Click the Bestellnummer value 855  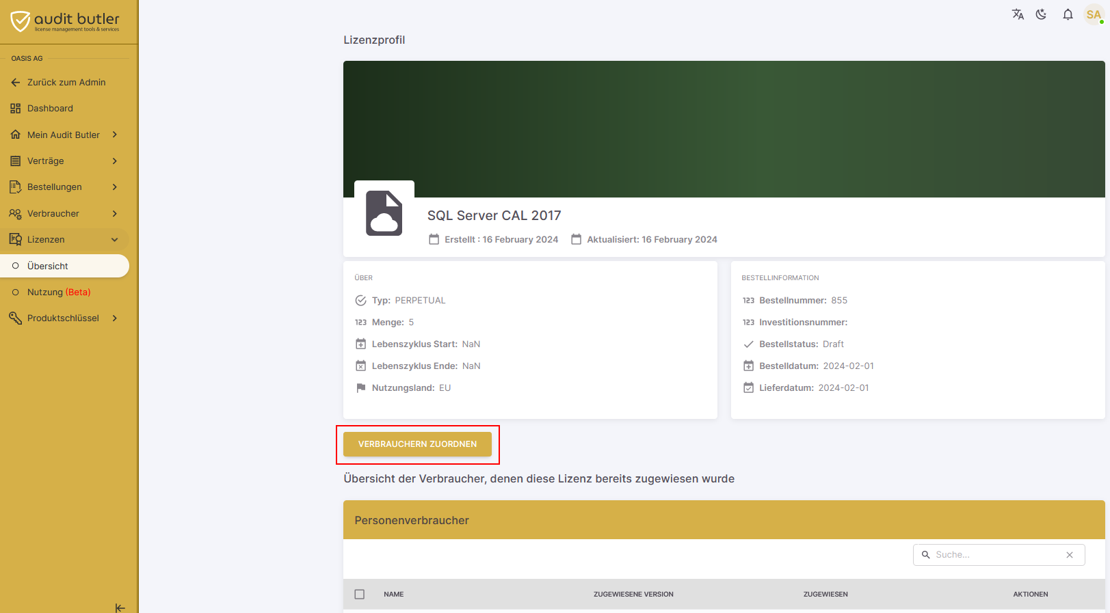click(839, 301)
